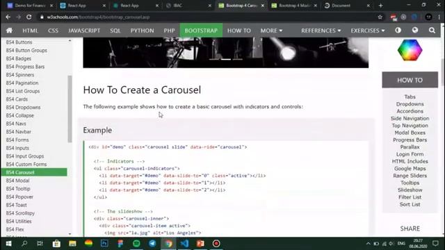This screenshot has width=445, height=250.
Task: Click the HOW TO sidebar header
Action: (x=410, y=81)
